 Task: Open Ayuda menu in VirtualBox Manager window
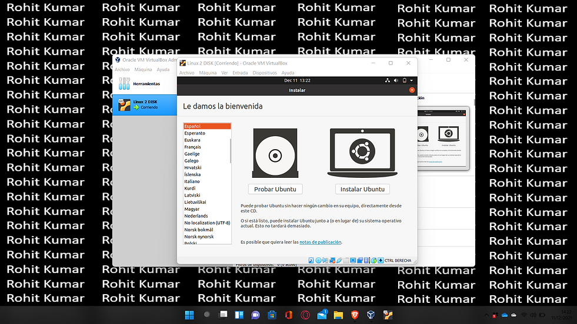pyautogui.click(x=163, y=69)
